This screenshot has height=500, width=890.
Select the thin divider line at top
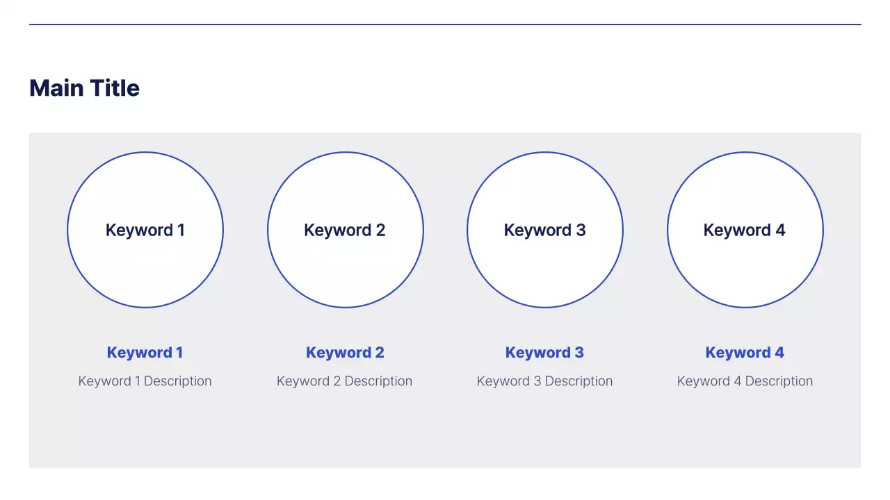point(445,25)
